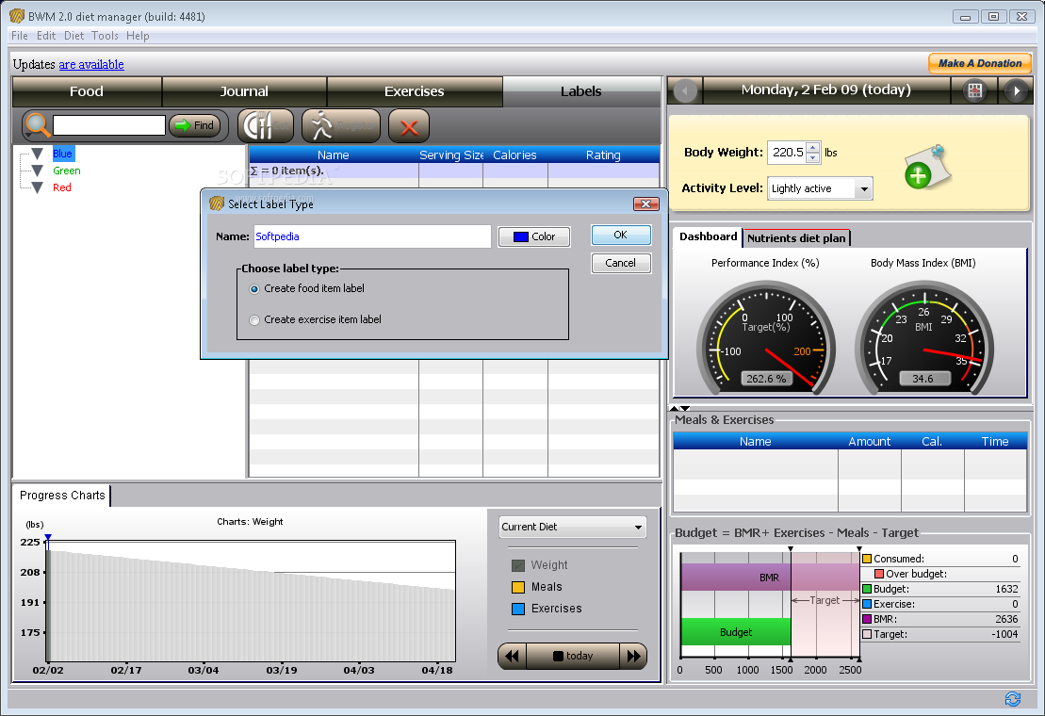Sort food list by Calories column
Viewport: 1045px width, 716px height.
pos(514,155)
